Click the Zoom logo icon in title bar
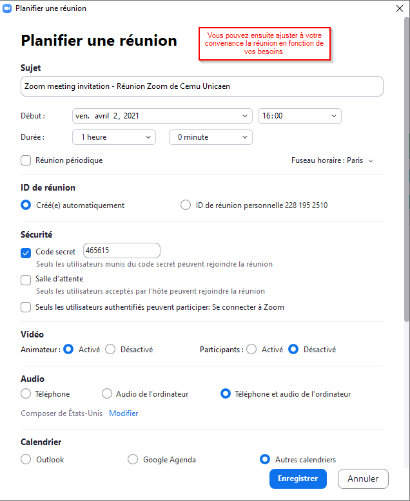 (x=7, y=8)
